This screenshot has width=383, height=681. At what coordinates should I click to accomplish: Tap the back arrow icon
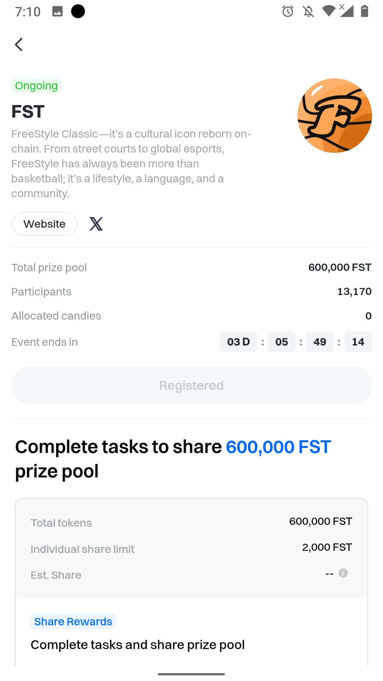pyautogui.click(x=19, y=45)
